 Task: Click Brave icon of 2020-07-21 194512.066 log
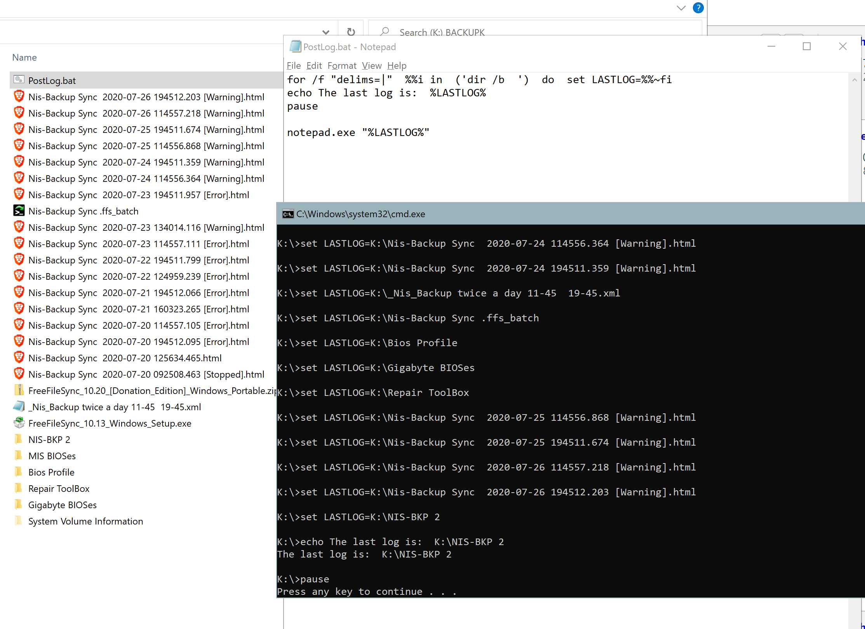tap(19, 292)
